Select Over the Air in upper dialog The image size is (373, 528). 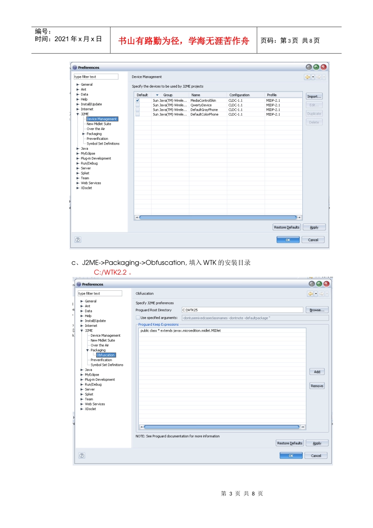[96, 129]
